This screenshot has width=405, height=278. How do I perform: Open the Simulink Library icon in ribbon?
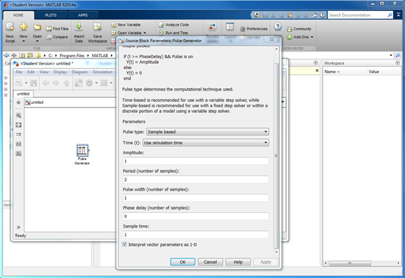(x=213, y=27)
